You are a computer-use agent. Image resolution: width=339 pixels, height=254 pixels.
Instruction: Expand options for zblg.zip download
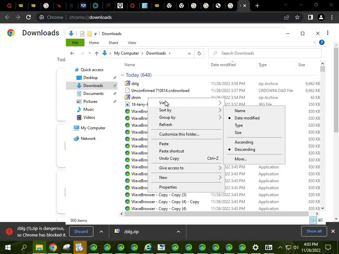[178, 232]
